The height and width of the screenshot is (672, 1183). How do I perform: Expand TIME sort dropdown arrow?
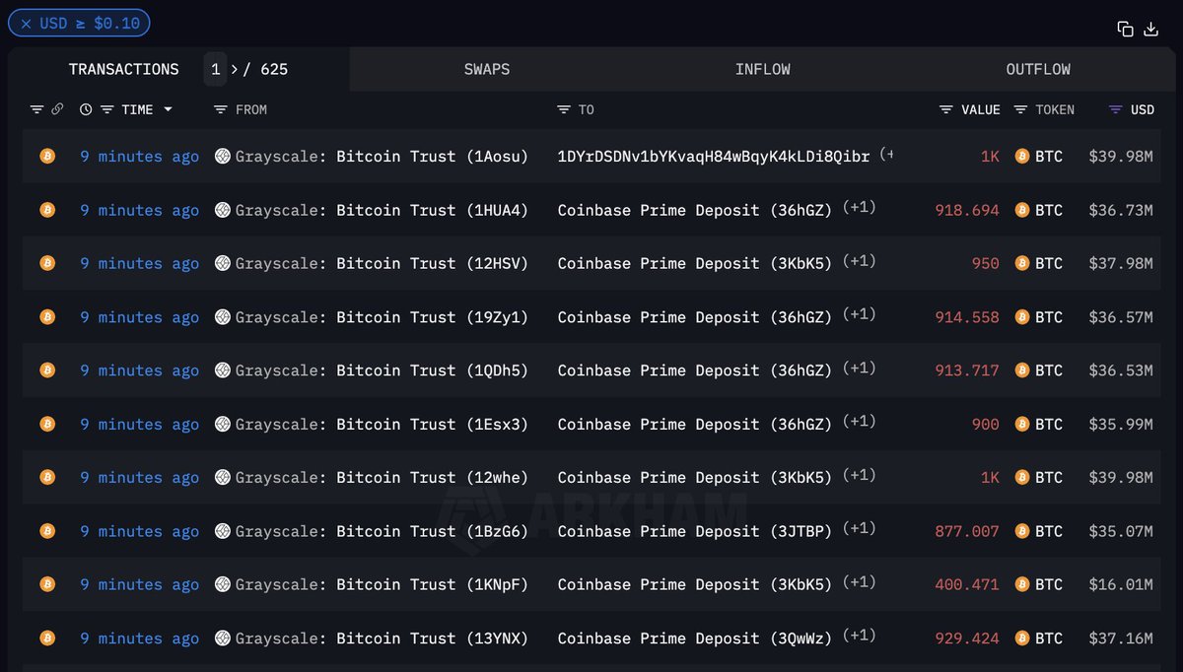coord(168,109)
